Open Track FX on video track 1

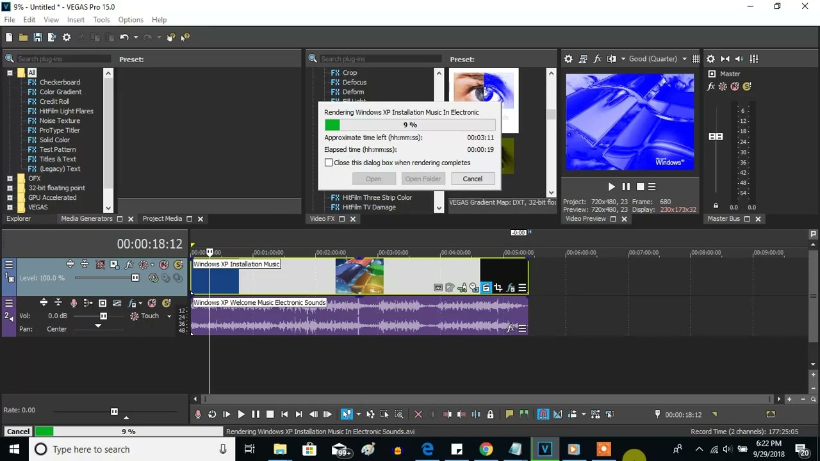[x=129, y=264]
